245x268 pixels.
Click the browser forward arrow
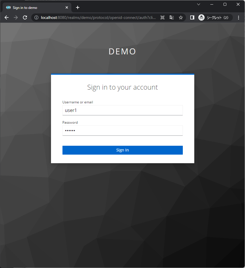pyautogui.click(x=16, y=17)
